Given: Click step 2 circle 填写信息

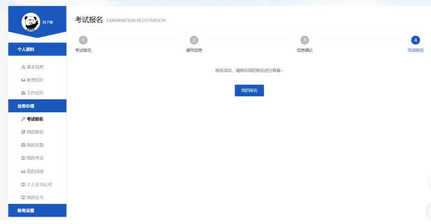Looking at the screenshot, I should tap(194, 40).
